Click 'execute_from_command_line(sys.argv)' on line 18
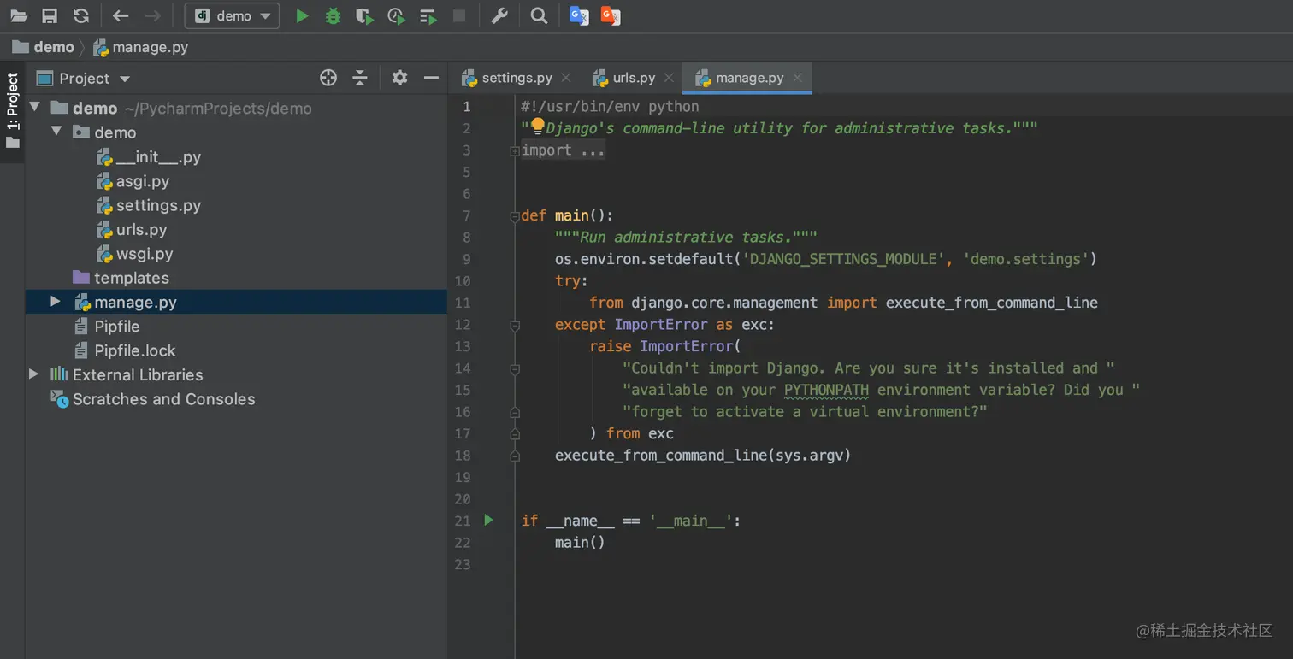Viewport: 1293px width, 659px height. [x=703, y=456]
